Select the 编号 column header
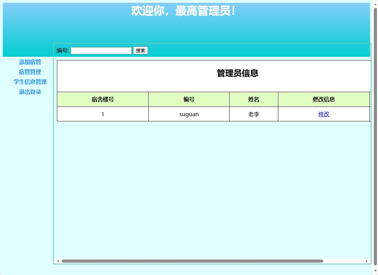This screenshot has height=275, width=378. [x=189, y=99]
